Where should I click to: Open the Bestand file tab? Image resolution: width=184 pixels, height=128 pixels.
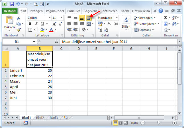pos(10,11)
